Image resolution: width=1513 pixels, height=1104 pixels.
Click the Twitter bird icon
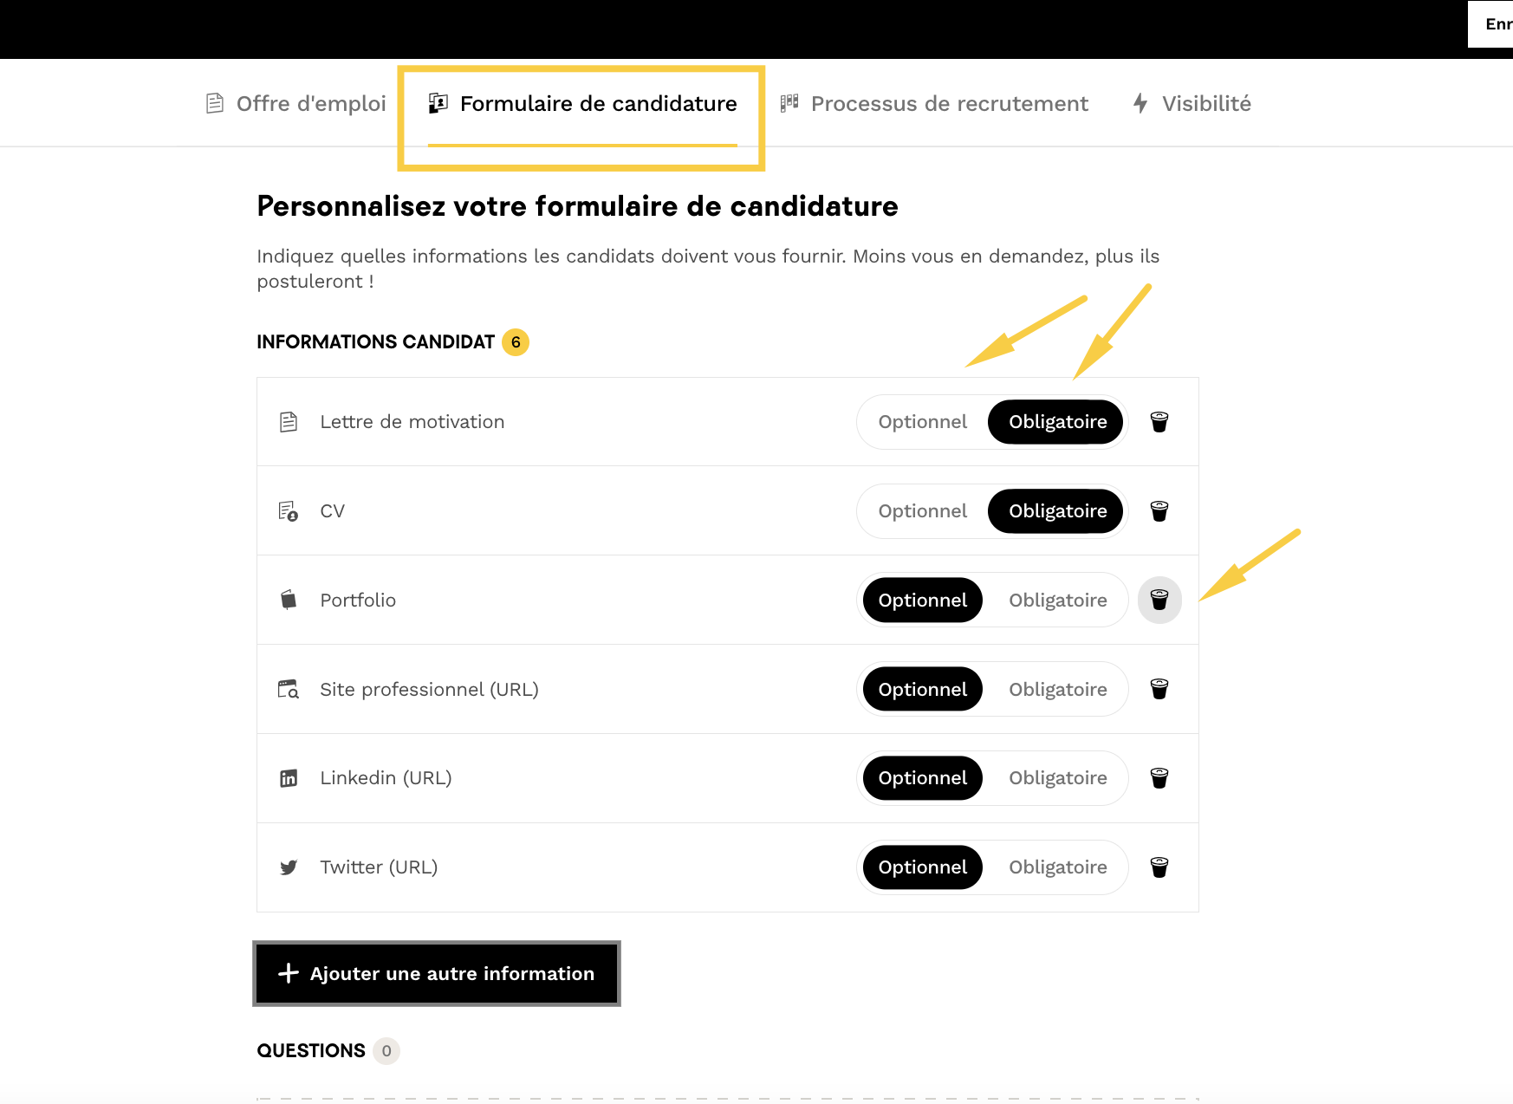pyautogui.click(x=289, y=867)
